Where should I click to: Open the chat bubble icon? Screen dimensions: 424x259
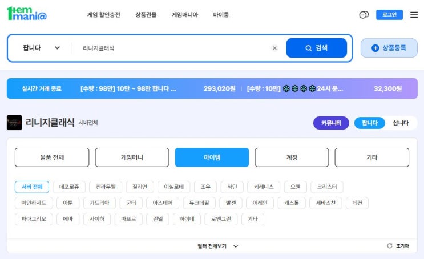point(364,15)
